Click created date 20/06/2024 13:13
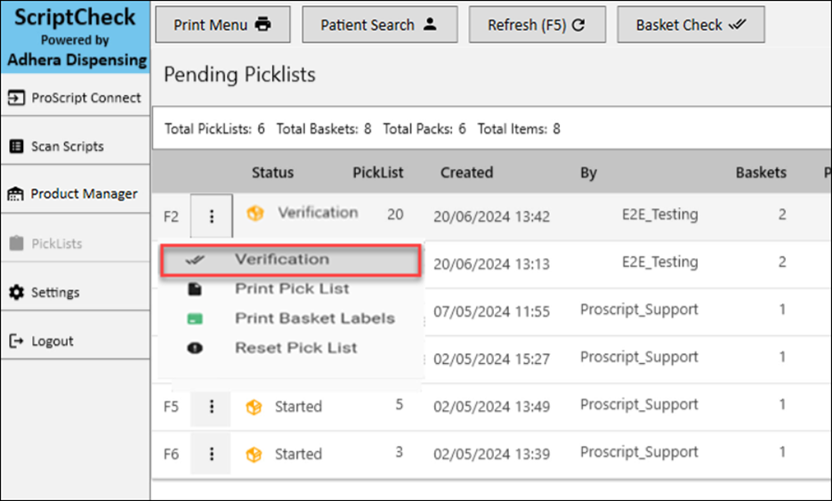The image size is (832, 501). 491,263
